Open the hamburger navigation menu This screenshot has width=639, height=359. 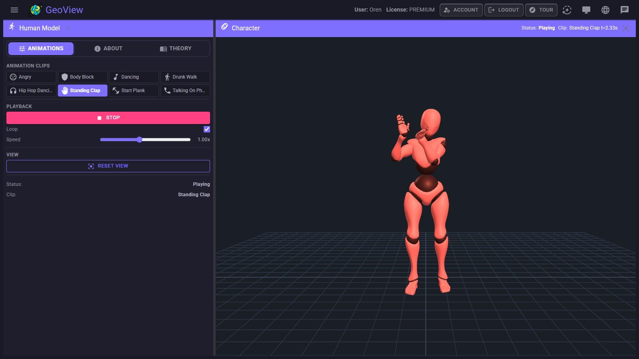click(14, 10)
